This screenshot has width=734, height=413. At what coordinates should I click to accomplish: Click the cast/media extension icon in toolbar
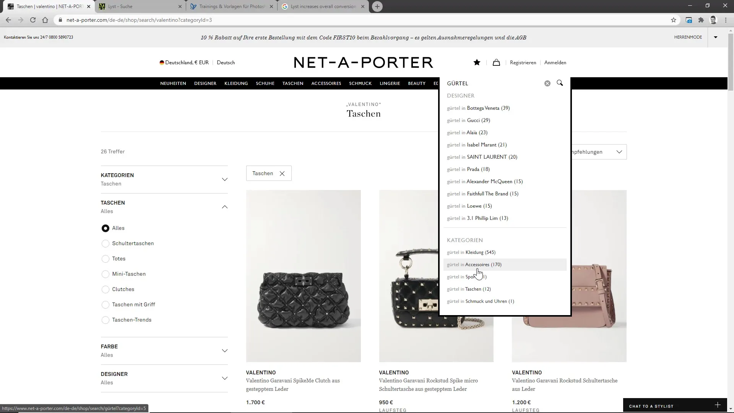(689, 20)
